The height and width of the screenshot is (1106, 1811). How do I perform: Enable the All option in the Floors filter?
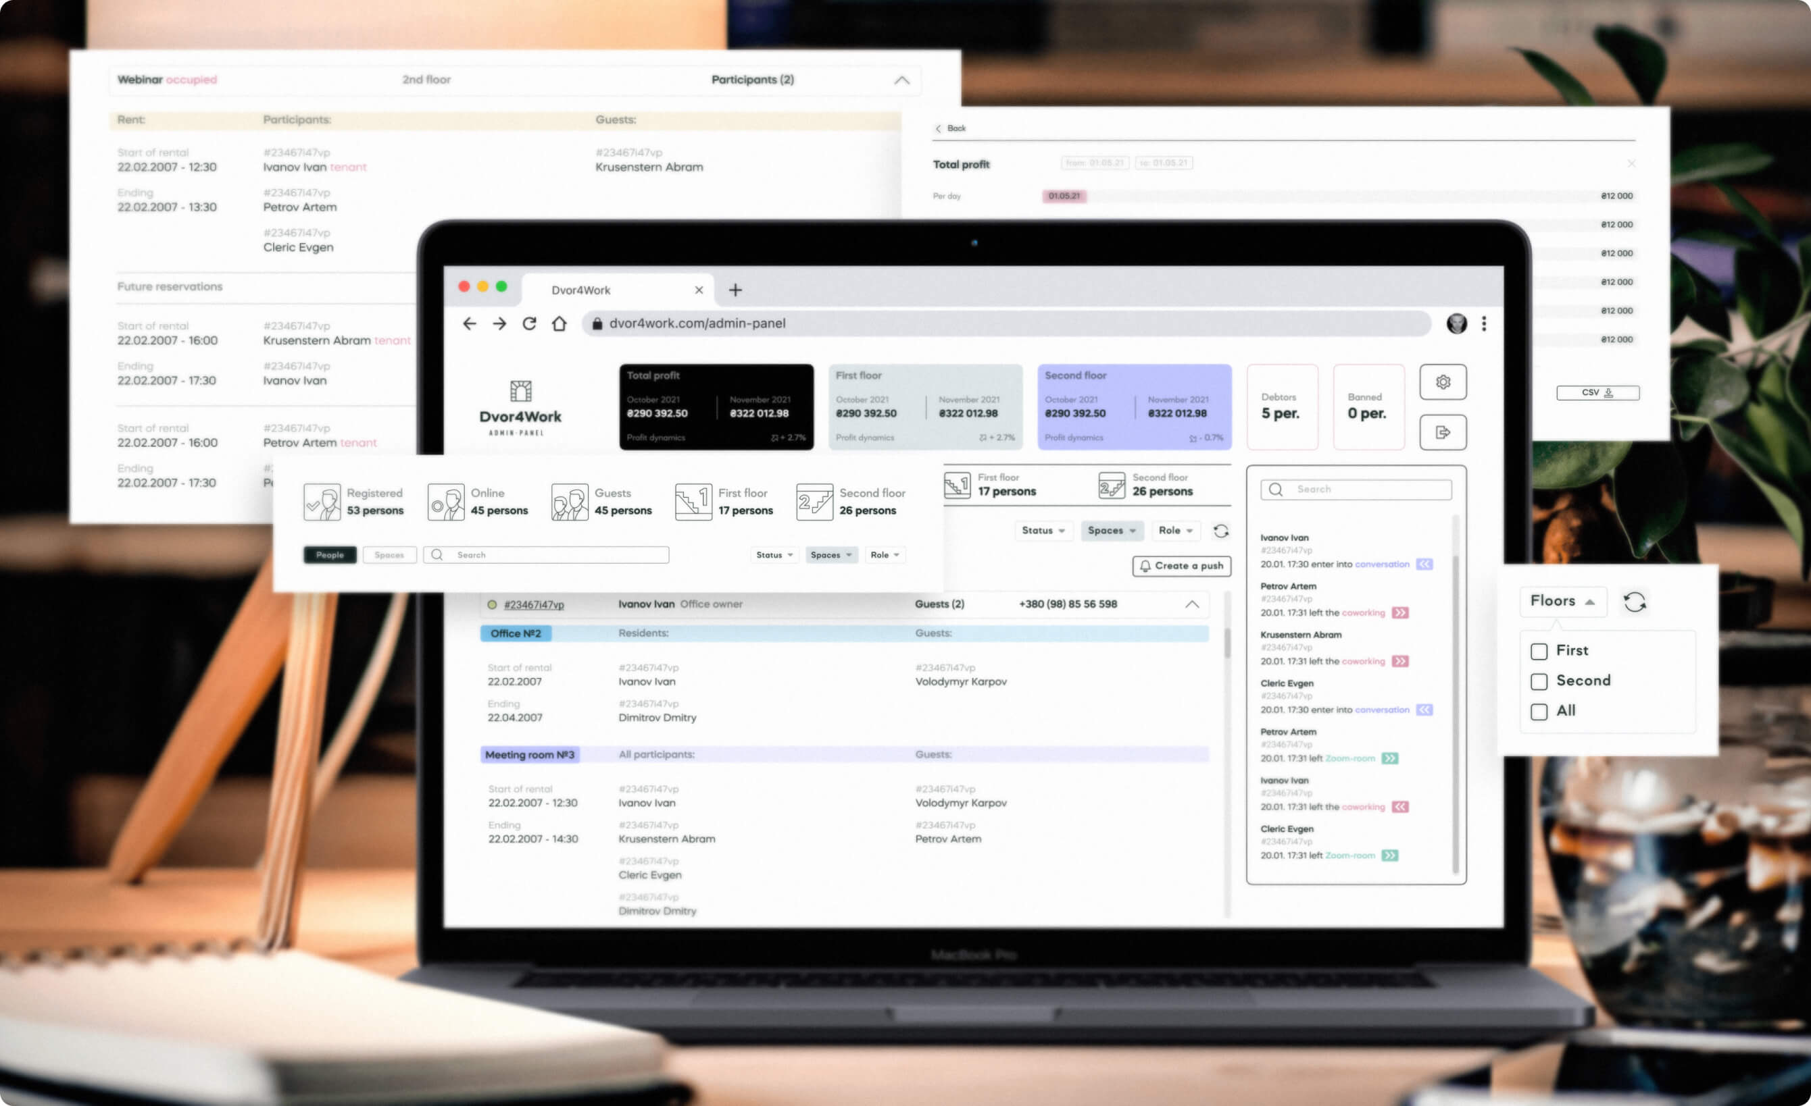(1539, 711)
